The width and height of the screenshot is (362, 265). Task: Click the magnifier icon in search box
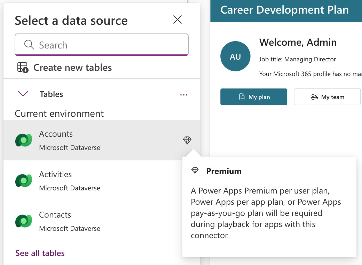click(29, 45)
